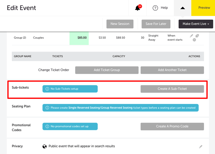Click the When event starts cell
The image size is (215, 154).
click(x=175, y=38)
